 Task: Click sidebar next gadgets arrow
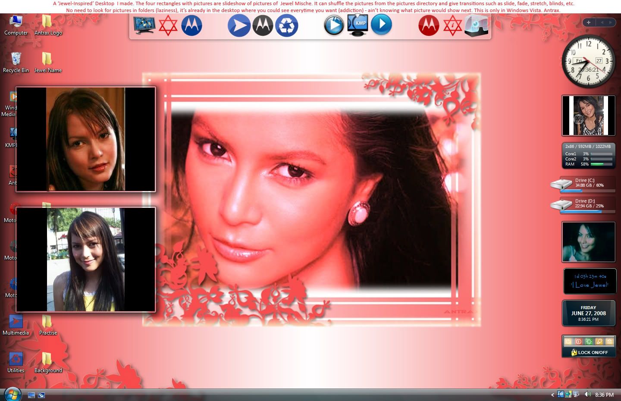tap(611, 22)
